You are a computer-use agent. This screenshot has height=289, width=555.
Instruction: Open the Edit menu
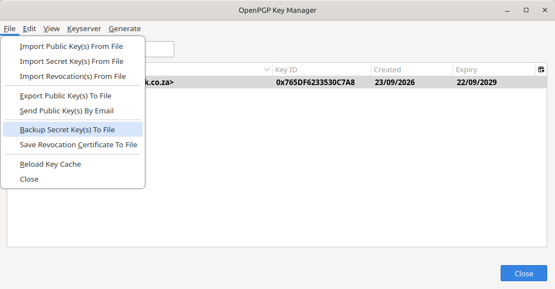29,29
